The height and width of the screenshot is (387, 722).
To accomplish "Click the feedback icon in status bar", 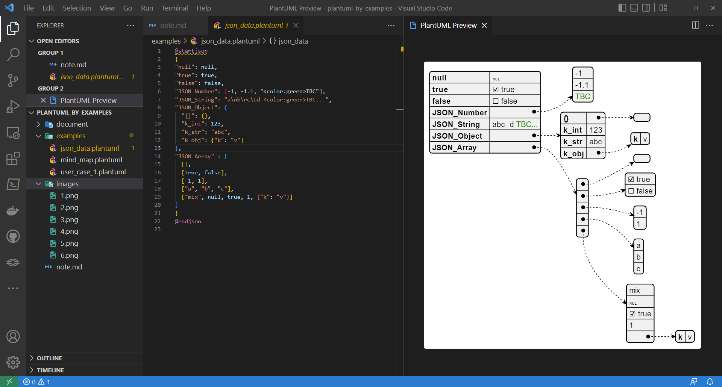I will (x=694, y=382).
